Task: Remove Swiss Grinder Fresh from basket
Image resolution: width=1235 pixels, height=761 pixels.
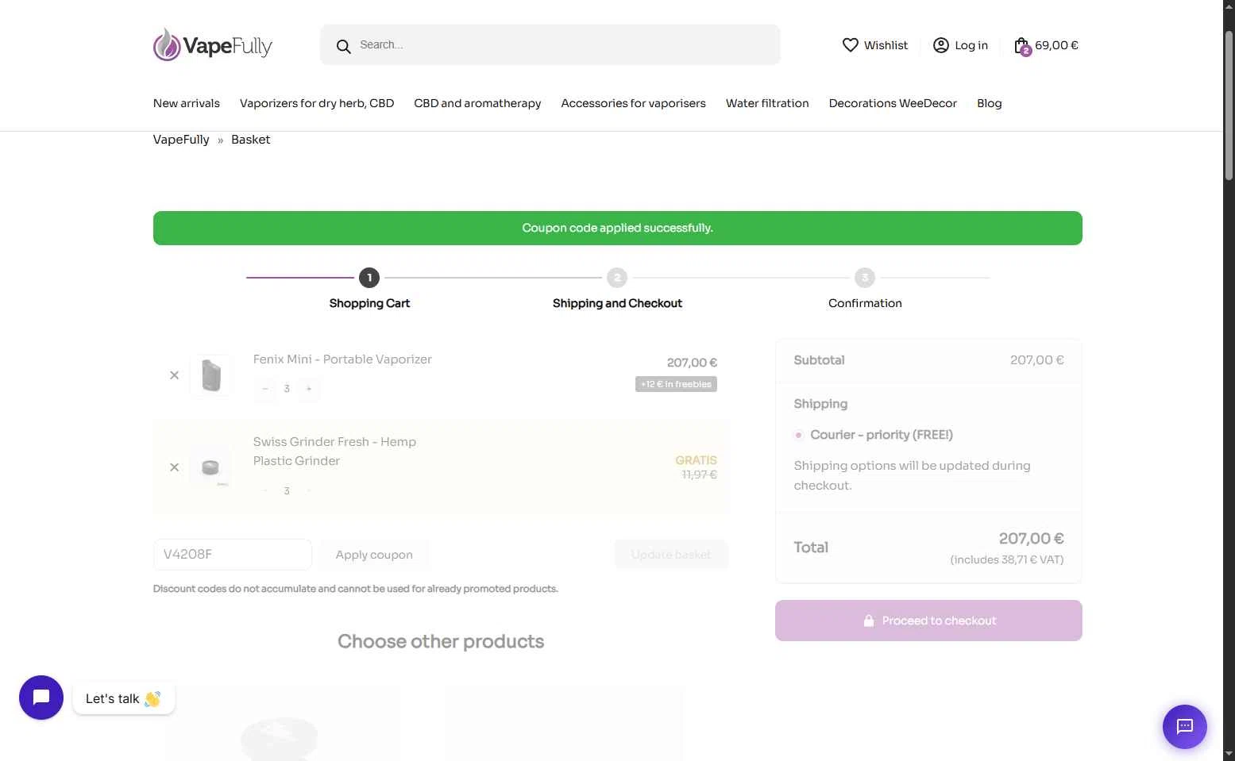Action: (x=174, y=467)
